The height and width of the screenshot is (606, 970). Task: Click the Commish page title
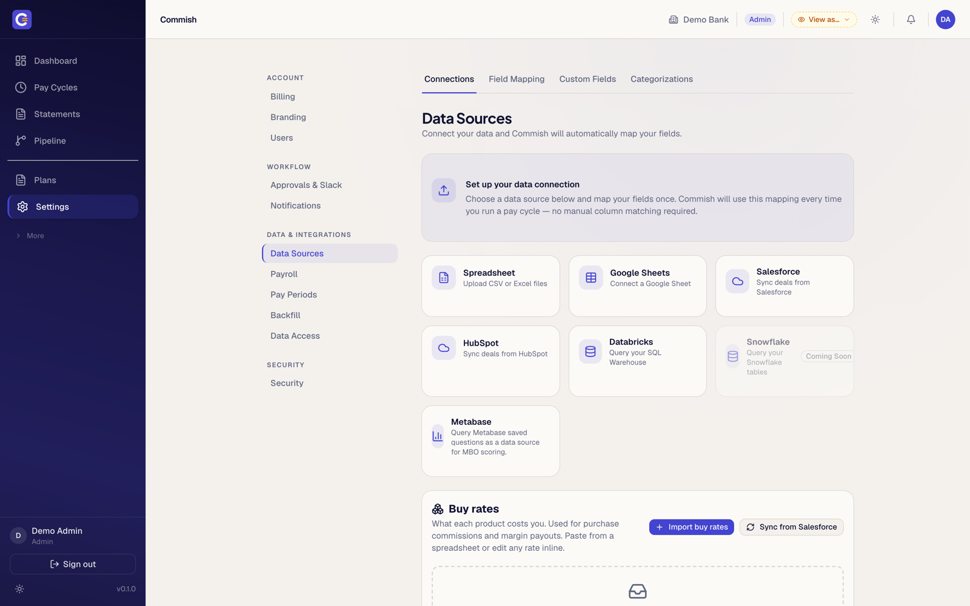coord(178,19)
